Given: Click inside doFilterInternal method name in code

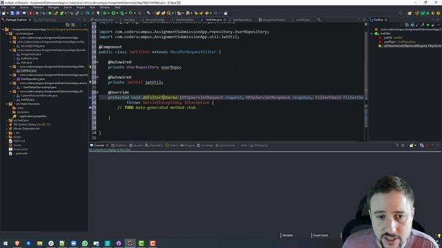Looking at the screenshot, I should pyautogui.click(x=160, y=97).
